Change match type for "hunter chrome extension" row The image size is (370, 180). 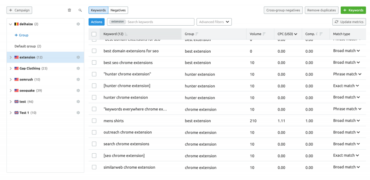pyautogui.click(x=347, y=74)
